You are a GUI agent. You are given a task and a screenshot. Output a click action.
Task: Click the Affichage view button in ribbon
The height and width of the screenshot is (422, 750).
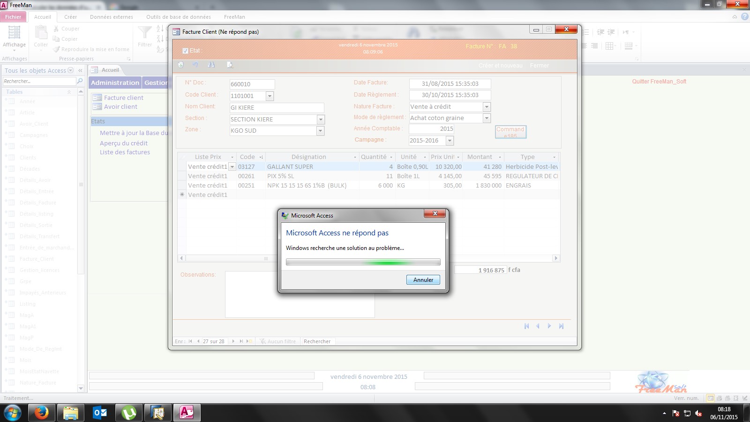pyautogui.click(x=15, y=38)
